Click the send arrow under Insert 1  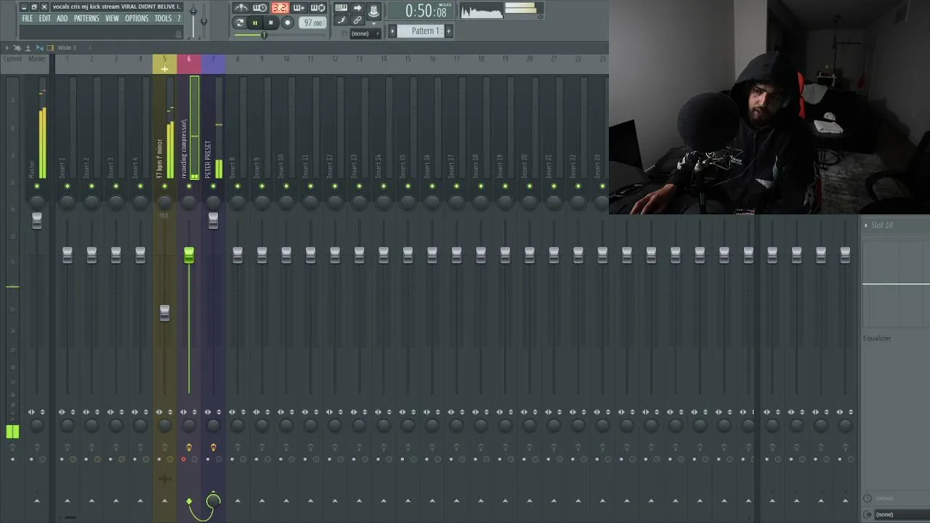[x=68, y=500]
